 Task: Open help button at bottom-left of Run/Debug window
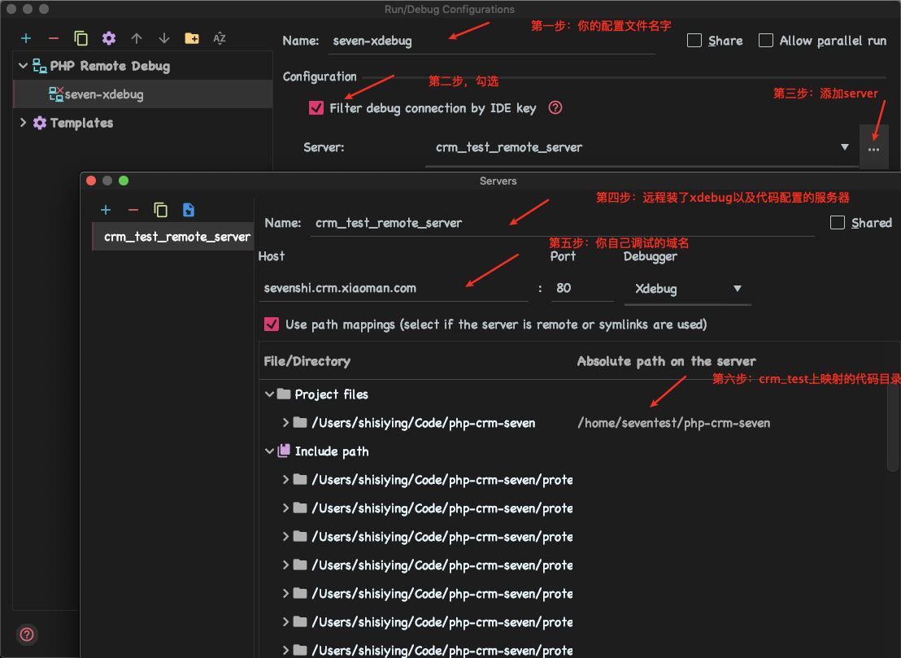point(27,634)
